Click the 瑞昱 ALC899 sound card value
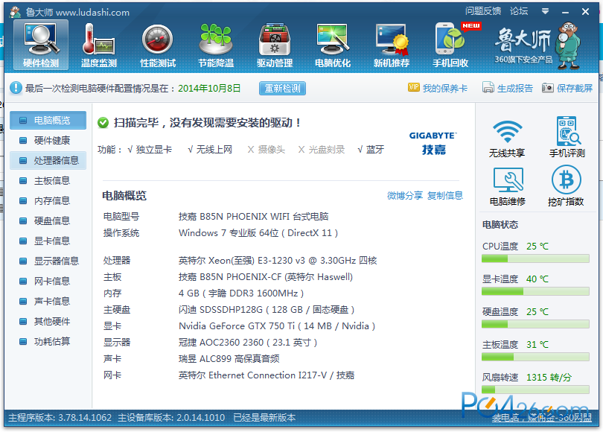 229,358
